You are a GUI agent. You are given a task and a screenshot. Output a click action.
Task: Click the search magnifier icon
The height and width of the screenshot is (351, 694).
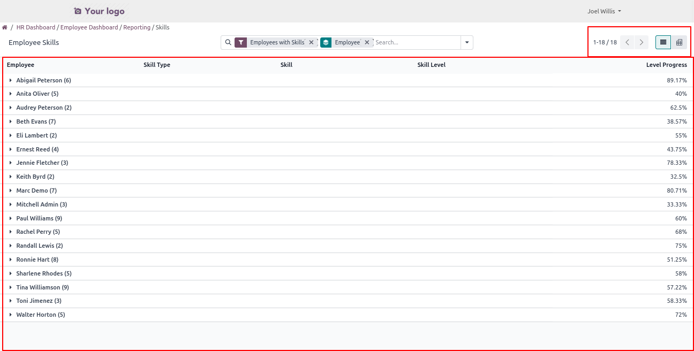228,42
